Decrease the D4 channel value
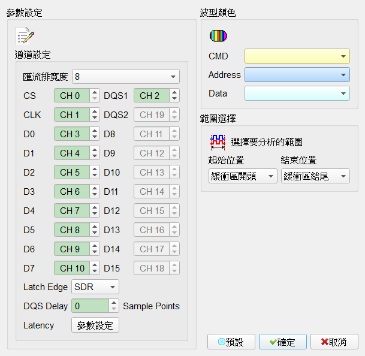This screenshot has width=365, height=356. pyautogui.click(x=95, y=214)
